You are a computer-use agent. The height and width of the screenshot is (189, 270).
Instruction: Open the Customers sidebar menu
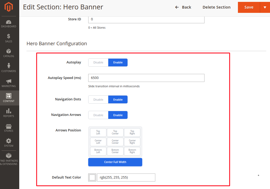pos(9,68)
